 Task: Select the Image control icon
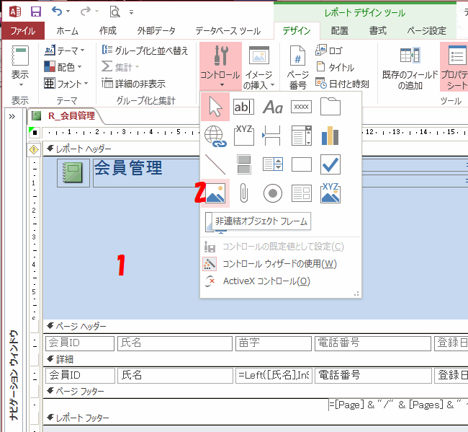click(x=215, y=193)
